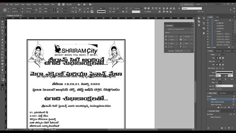Select the Selection tool in the toolbox
Screen dimensions: 236x133
point(3,19)
